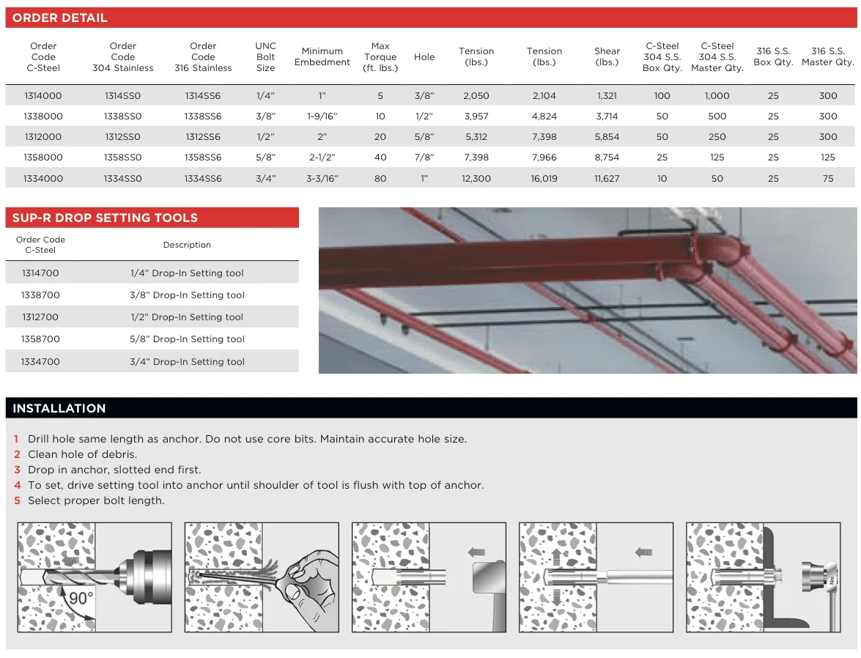Click 3/8" Drop-In Setting tool description
861x658 pixels.
coord(188,295)
